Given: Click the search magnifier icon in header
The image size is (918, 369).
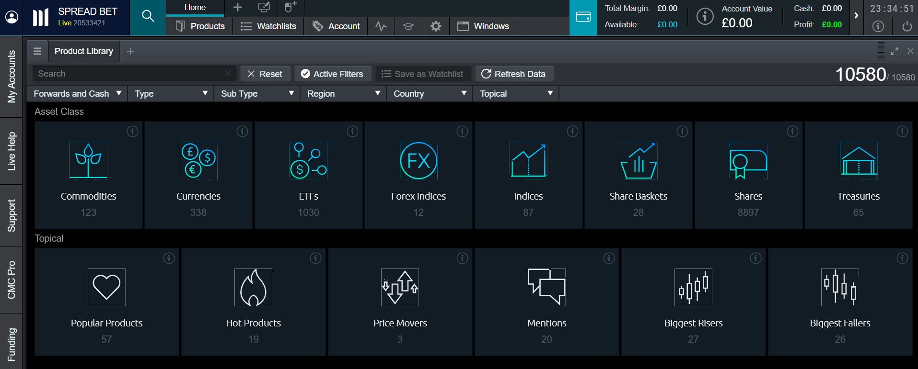Looking at the screenshot, I should [148, 16].
